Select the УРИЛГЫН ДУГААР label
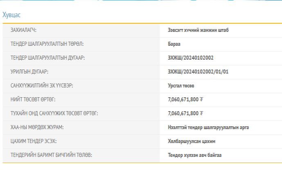Image resolution: width=282 pixels, height=170 pixels. (x=29, y=72)
